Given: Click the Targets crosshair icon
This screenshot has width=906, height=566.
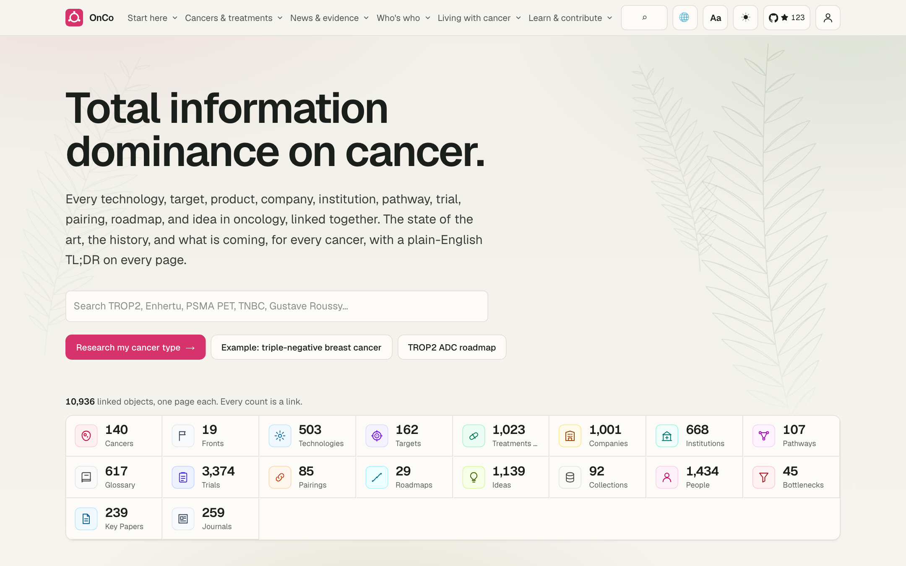Looking at the screenshot, I should coord(377,436).
